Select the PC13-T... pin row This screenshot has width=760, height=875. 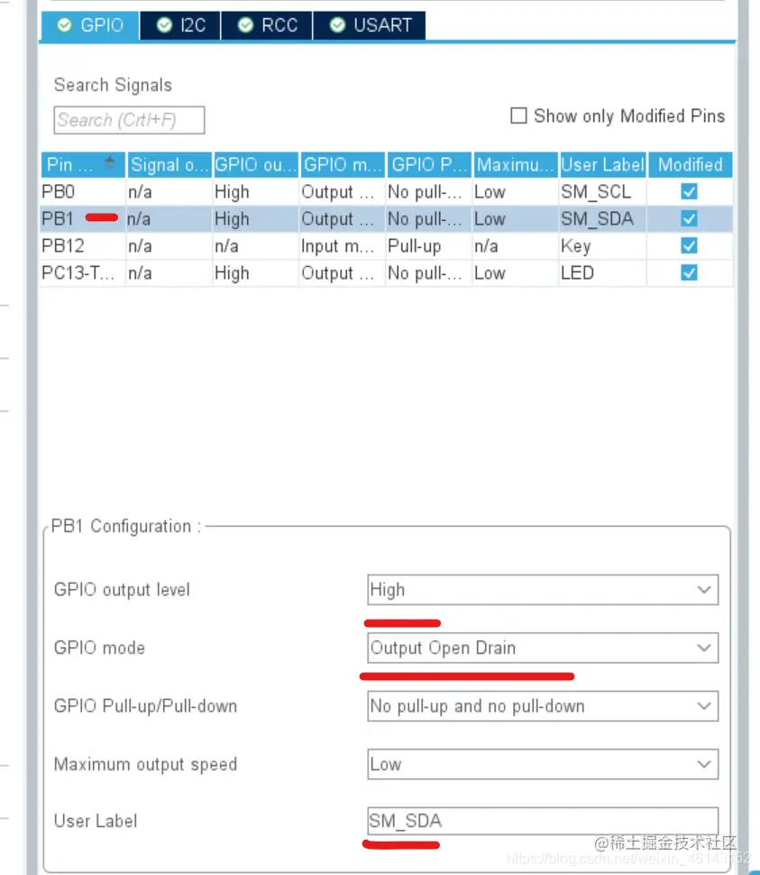(387, 273)
